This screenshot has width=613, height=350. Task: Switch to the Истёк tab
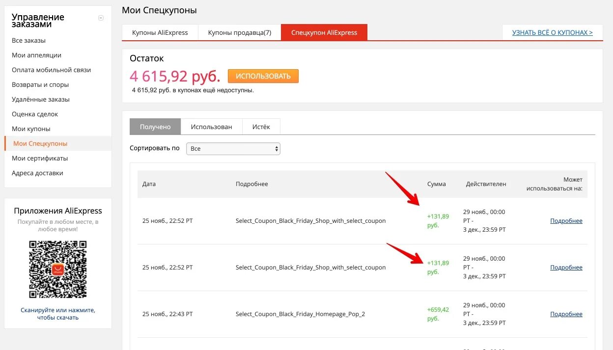(261, 127)
